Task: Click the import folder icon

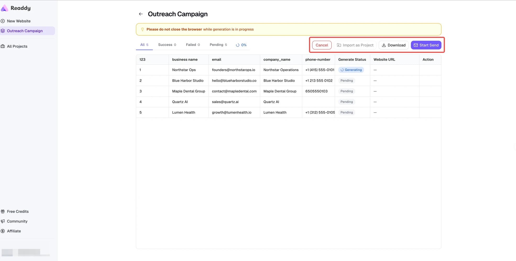Action: [339, 45]
